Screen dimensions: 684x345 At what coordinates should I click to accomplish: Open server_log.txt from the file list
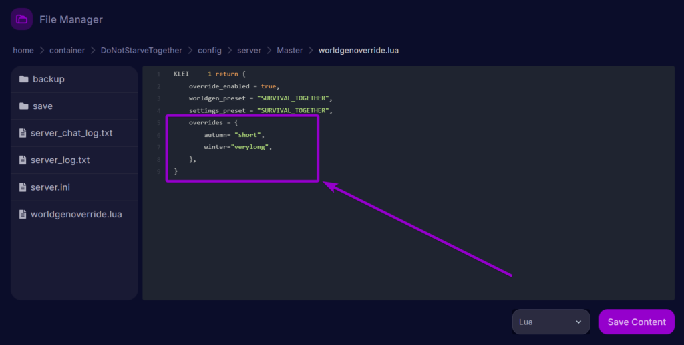60,160
